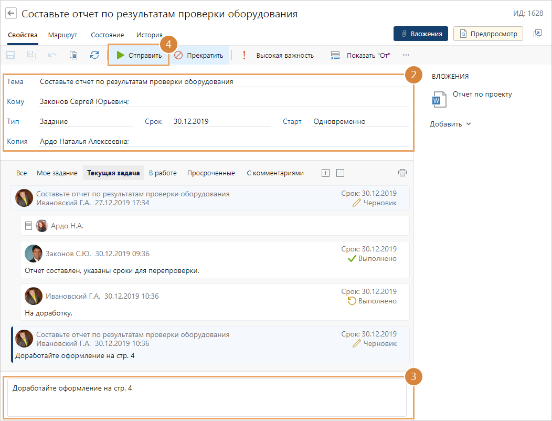Viewport: 552px width, 421px height.
Task: Click the Предпросмотр button
Action: click(x=489, y=34)
